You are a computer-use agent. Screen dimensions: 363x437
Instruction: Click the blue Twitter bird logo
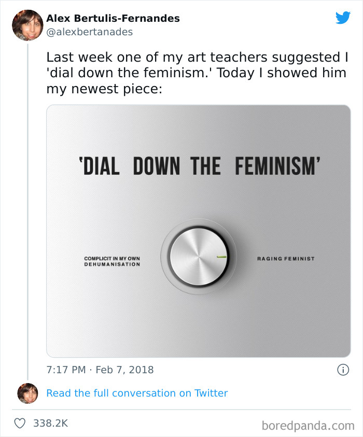(343, 18)
